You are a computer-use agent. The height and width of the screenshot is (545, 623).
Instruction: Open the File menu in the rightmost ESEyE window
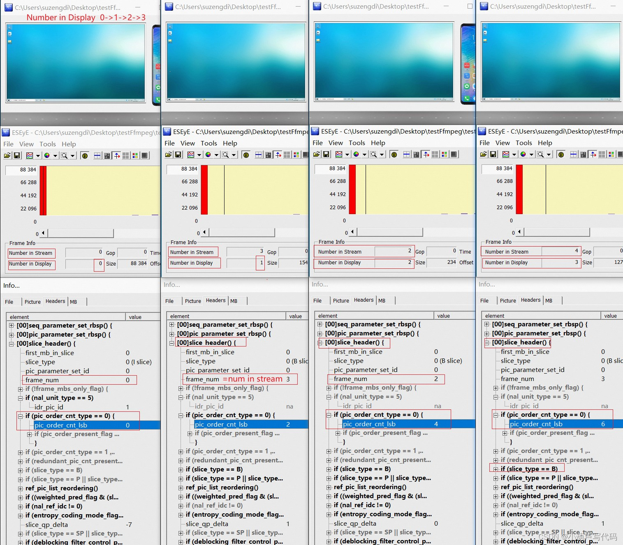pyautogui.click(x=484, y=143)
